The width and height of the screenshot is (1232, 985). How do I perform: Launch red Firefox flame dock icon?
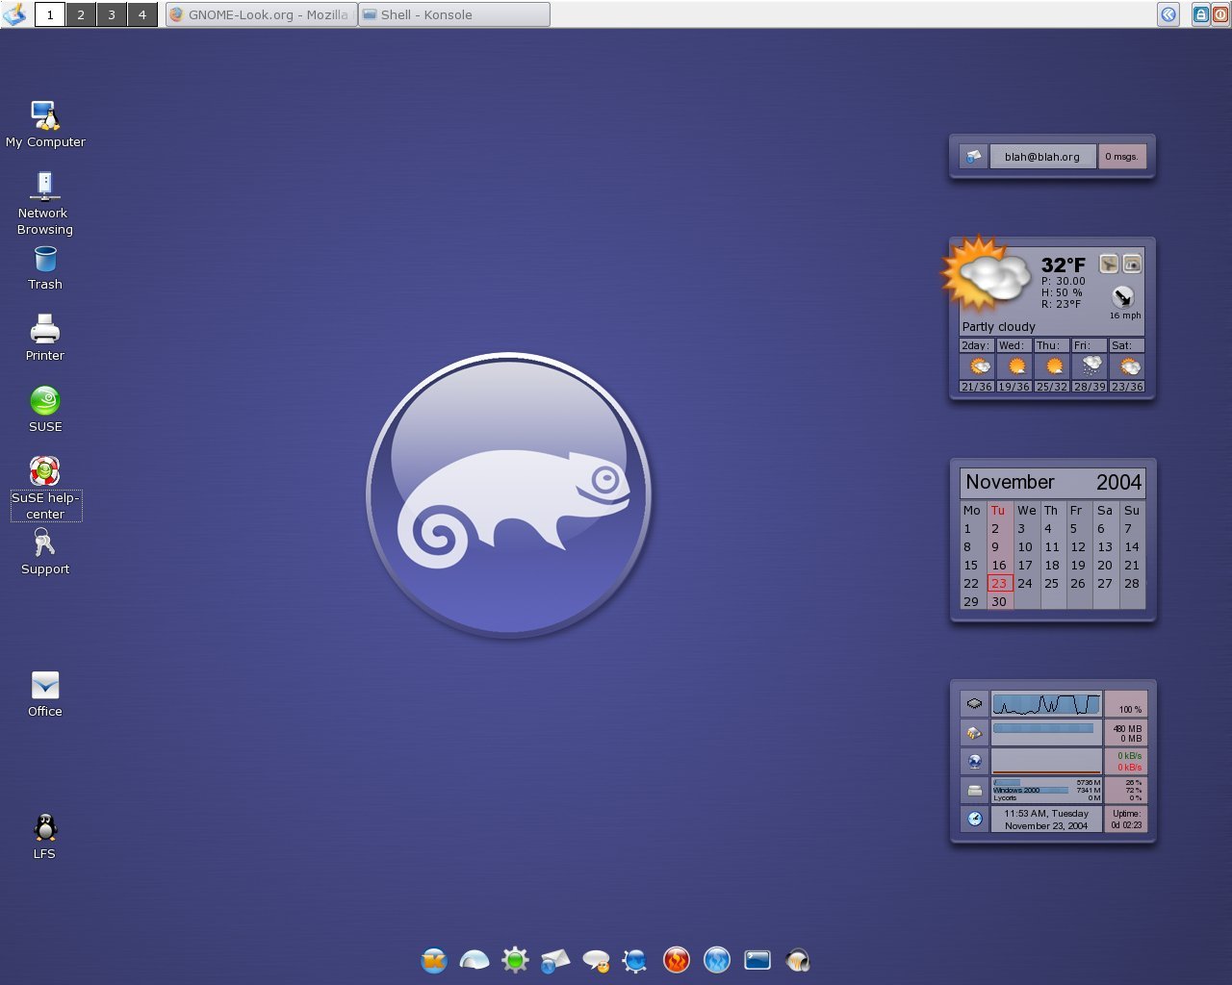677,960
